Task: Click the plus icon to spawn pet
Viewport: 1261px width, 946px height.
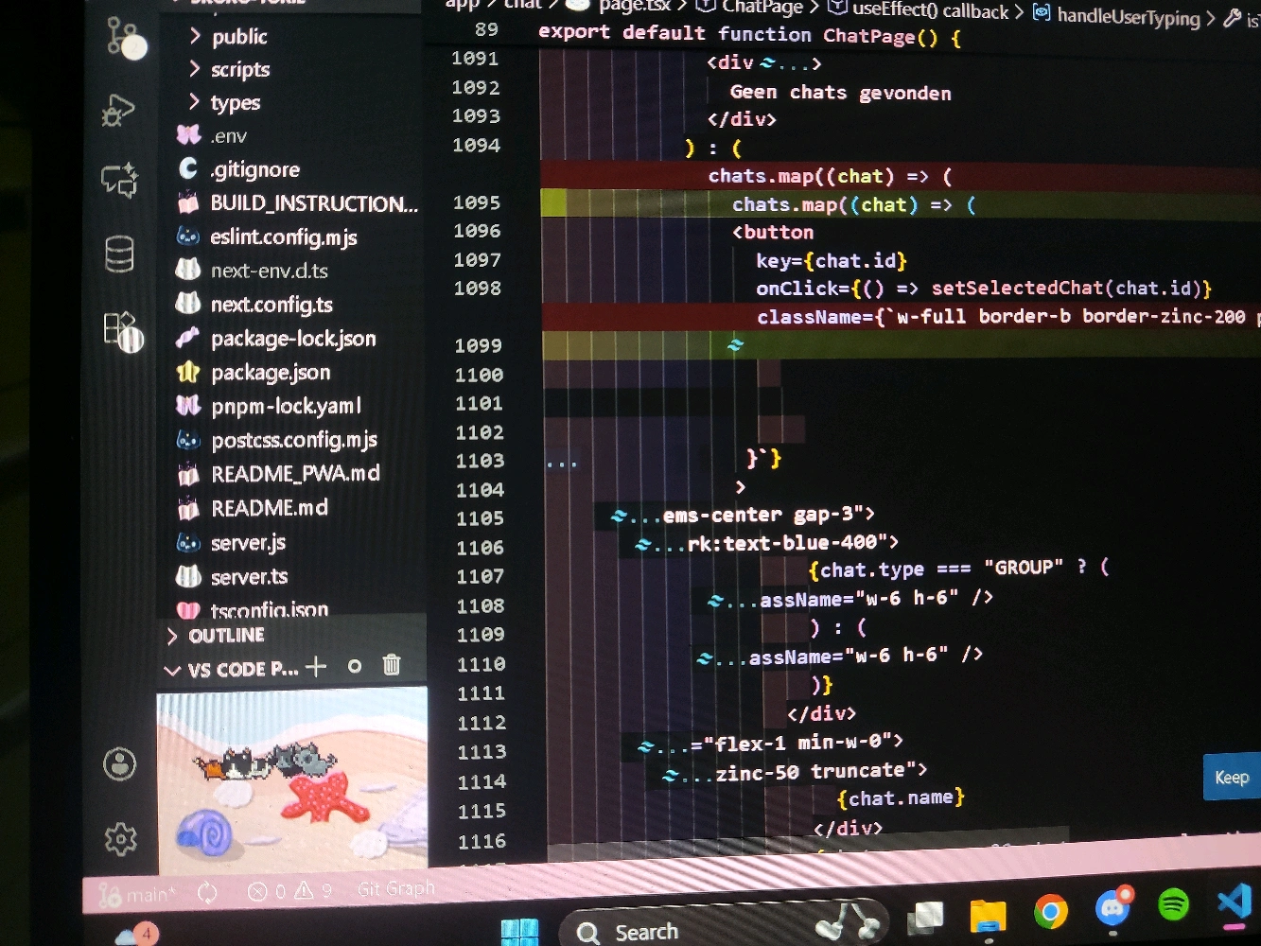Action: [316, 666]
